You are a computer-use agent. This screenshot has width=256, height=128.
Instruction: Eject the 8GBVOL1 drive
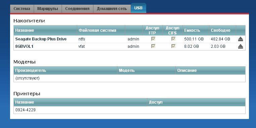[240, 46]
